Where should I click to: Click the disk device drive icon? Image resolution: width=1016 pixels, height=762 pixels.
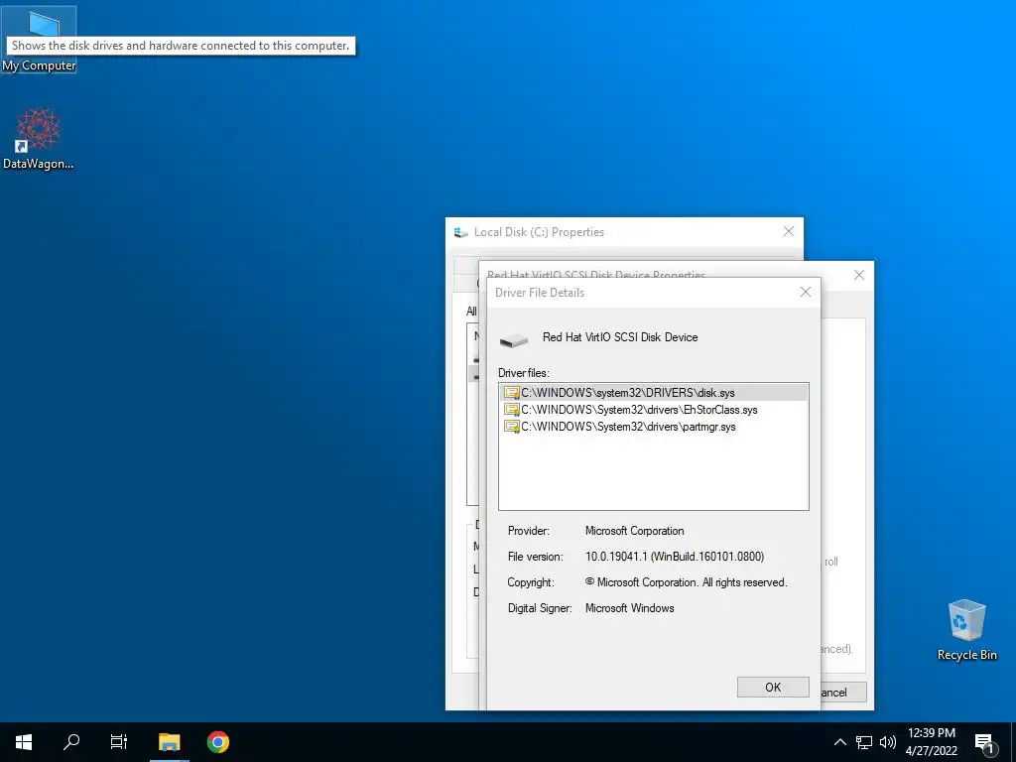[514, 339]
